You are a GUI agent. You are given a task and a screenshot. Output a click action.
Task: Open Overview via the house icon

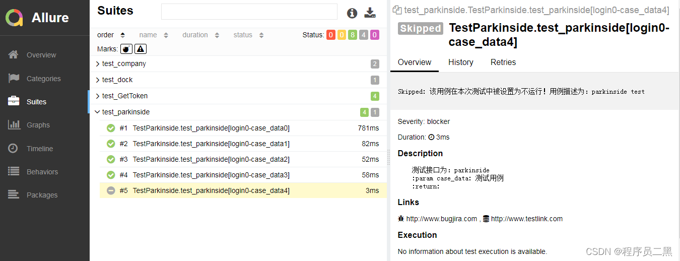14,54
